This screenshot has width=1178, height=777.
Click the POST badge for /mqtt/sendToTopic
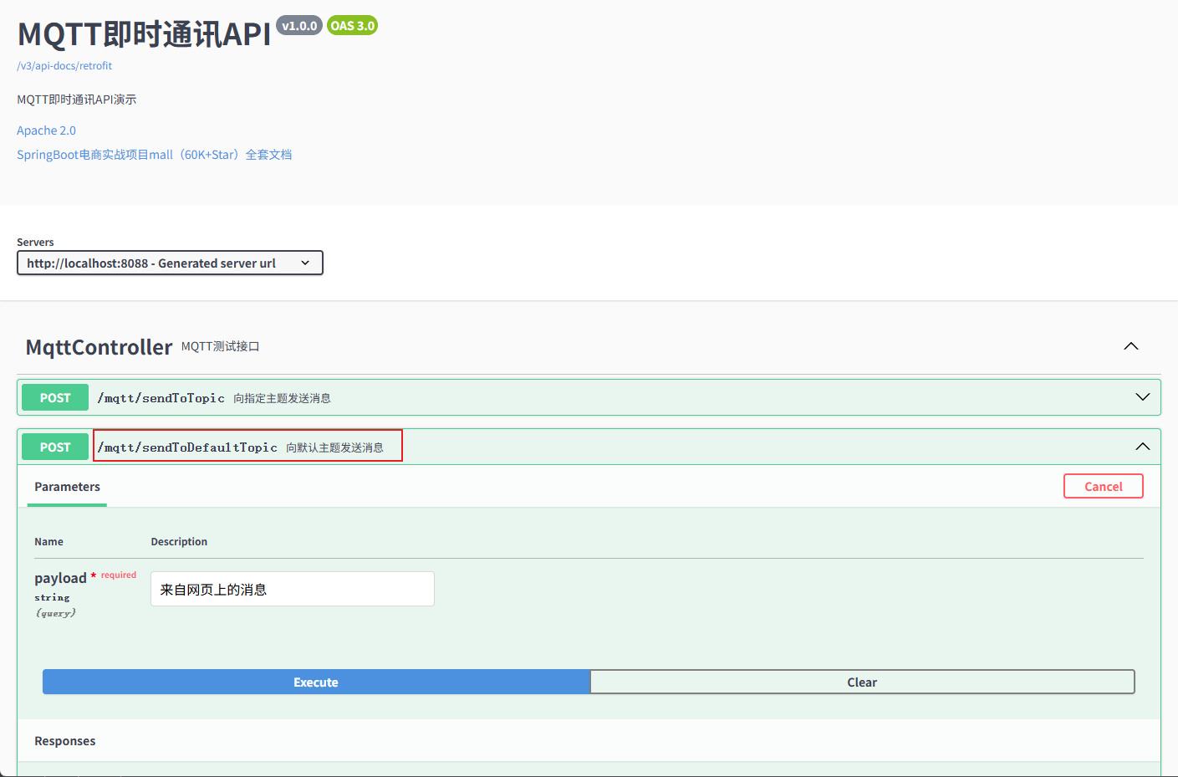(x=55, y=398)
